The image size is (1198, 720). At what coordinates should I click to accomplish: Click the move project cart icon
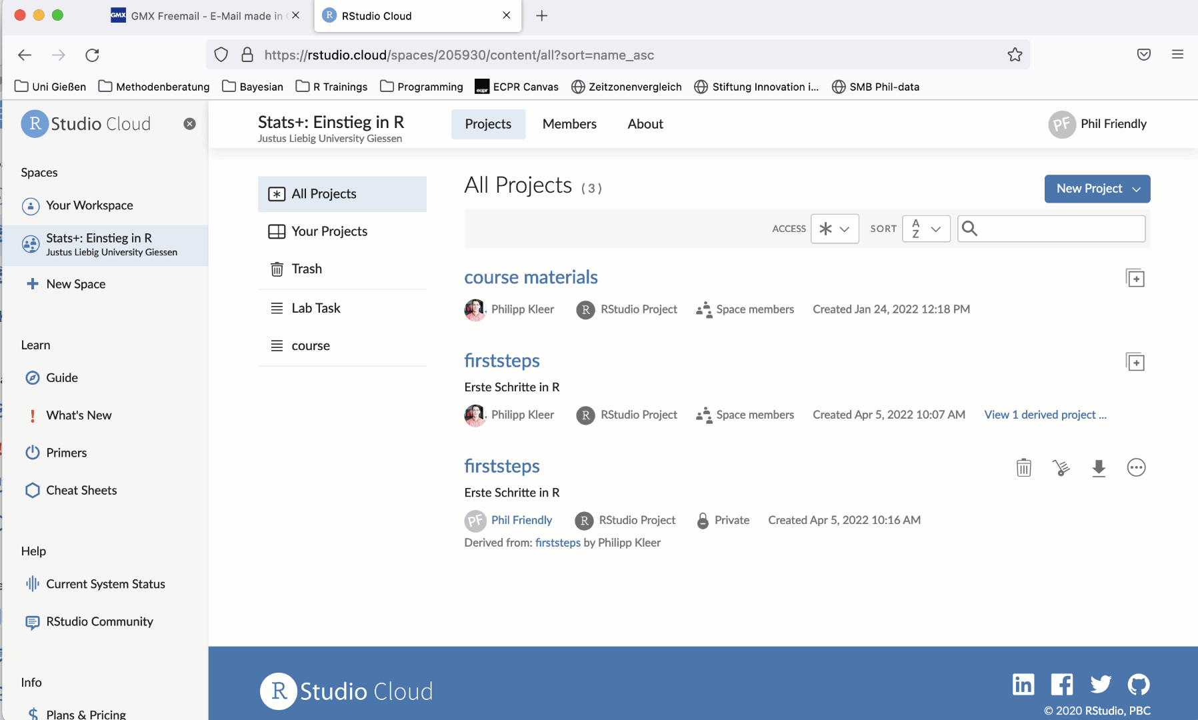[1061, 467]
